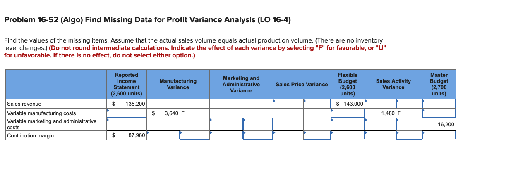Open Contribution margin Sales Price Variance F/U dropdown
This screenshot has height=182, width=530.
click(317, 135)
